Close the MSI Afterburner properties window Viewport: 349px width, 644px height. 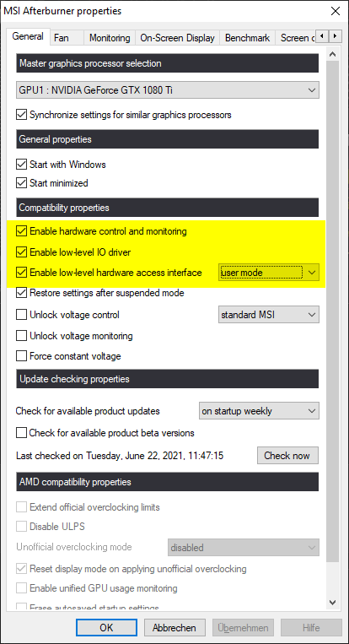point(335,11)
